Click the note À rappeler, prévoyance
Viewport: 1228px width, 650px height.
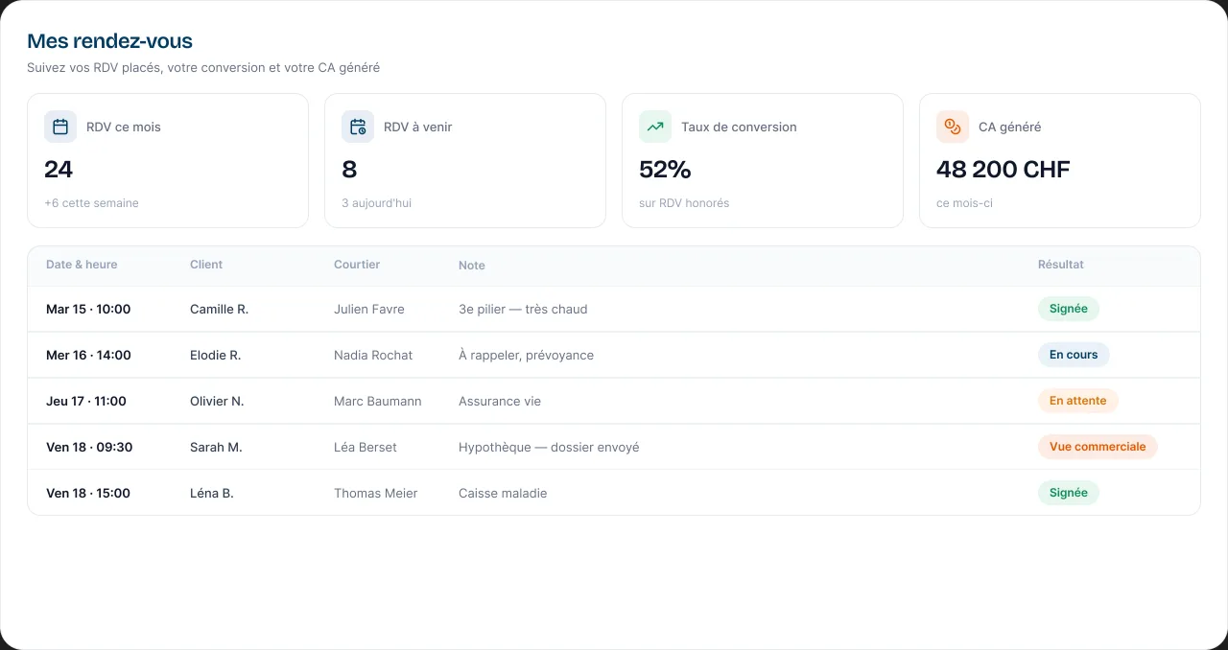[x=527, y=356]
